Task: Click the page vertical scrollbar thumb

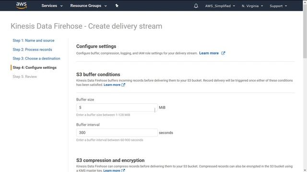Action: [305, 31]
